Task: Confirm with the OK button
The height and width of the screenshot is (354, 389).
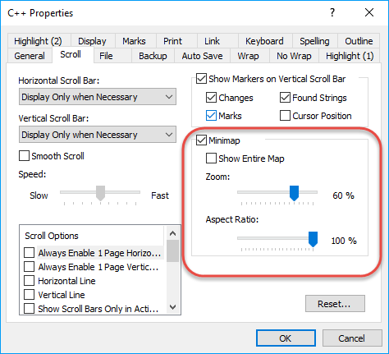Action: pos(286,338)
